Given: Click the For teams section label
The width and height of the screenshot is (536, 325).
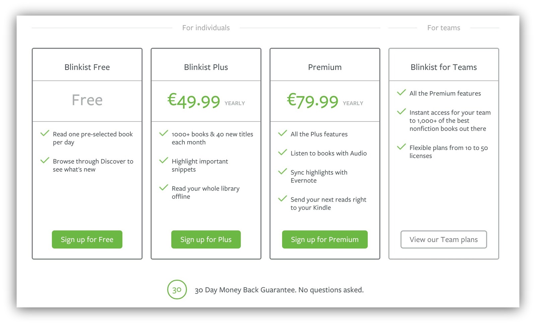Looking at the screenshot, I should (x=444, y=28).
